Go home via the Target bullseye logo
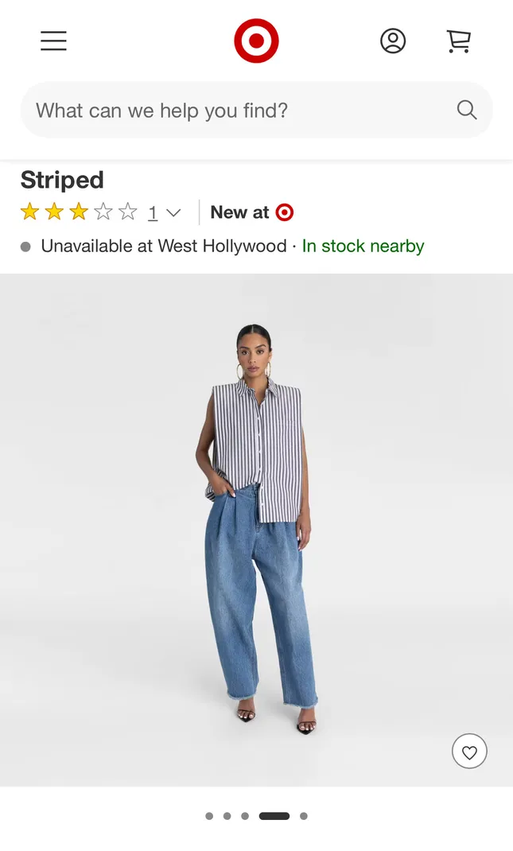The width and height of the screenshot is (513, 851). [256, 41]
